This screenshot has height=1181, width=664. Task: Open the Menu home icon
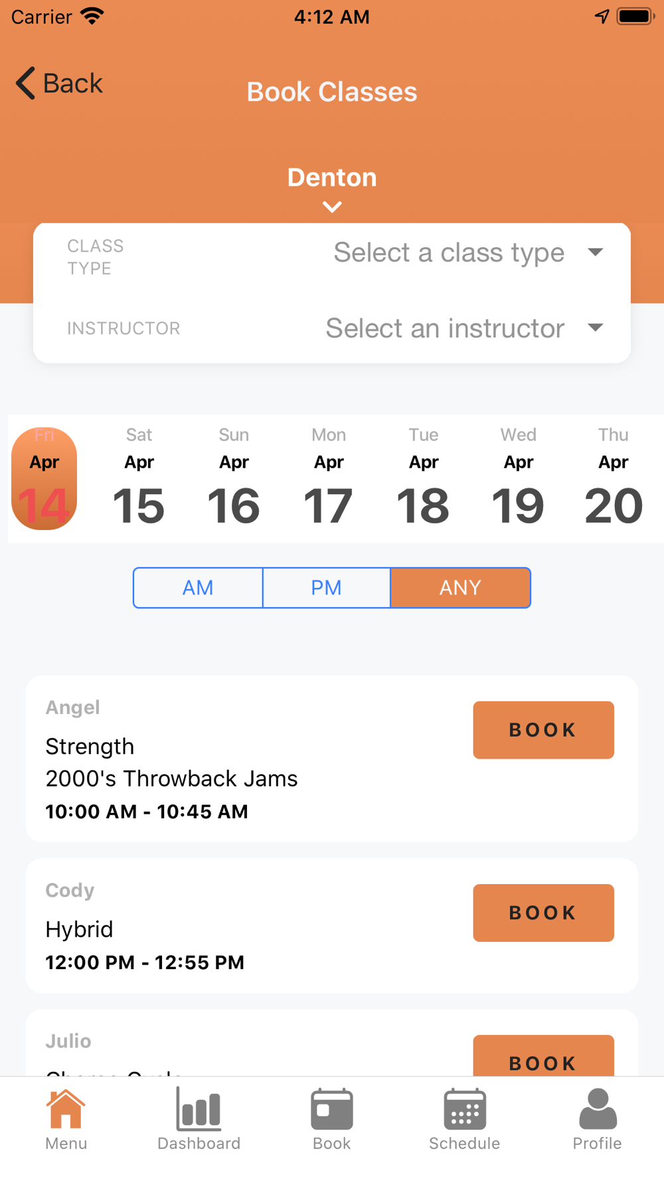66,1109
